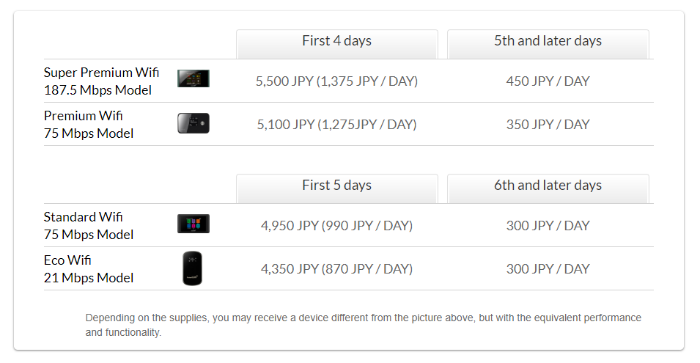Screen dimensions: 700x363
Task: Click the 4,950 JPY price cell
Action: pos(336,226)
